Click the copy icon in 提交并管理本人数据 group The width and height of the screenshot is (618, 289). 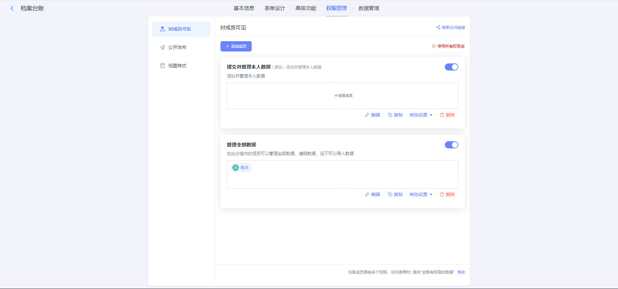click(390, 115)
